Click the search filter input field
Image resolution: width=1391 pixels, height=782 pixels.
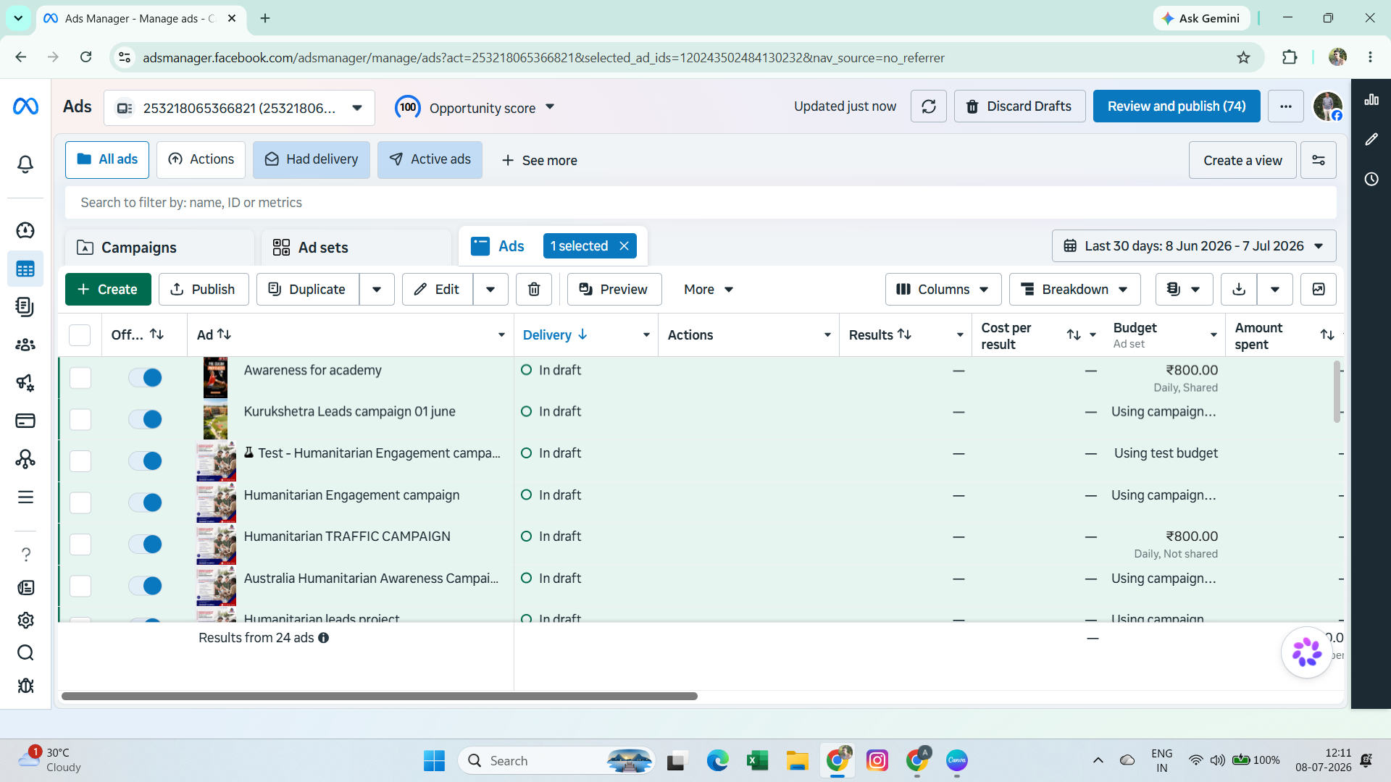tap(701, 203)
